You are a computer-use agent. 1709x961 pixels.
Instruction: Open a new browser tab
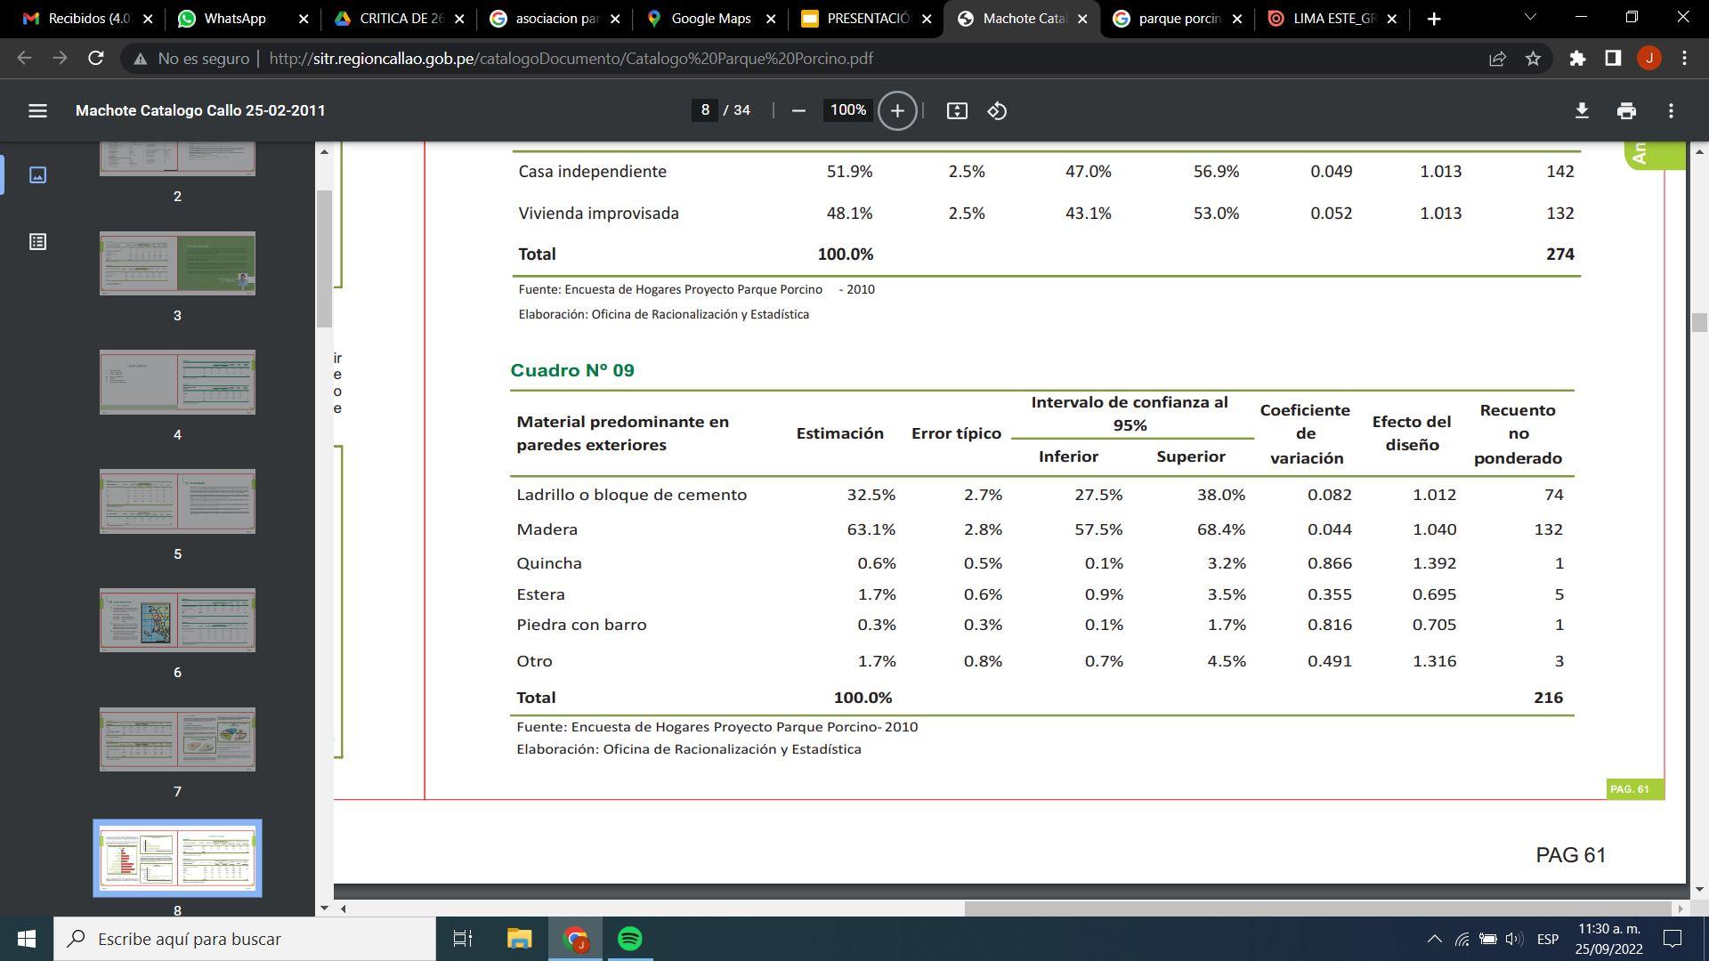(x=1434, y=18)
